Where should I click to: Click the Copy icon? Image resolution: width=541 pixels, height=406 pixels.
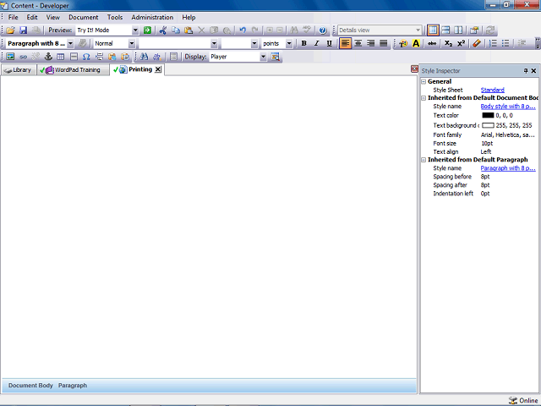click(x=176, y=30)
